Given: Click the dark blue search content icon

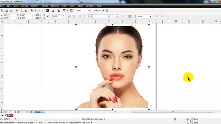Looking at the screenshot, I should click(48, 11).
